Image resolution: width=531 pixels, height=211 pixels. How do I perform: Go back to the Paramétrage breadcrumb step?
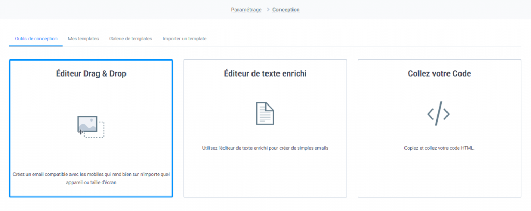[246, 10]
